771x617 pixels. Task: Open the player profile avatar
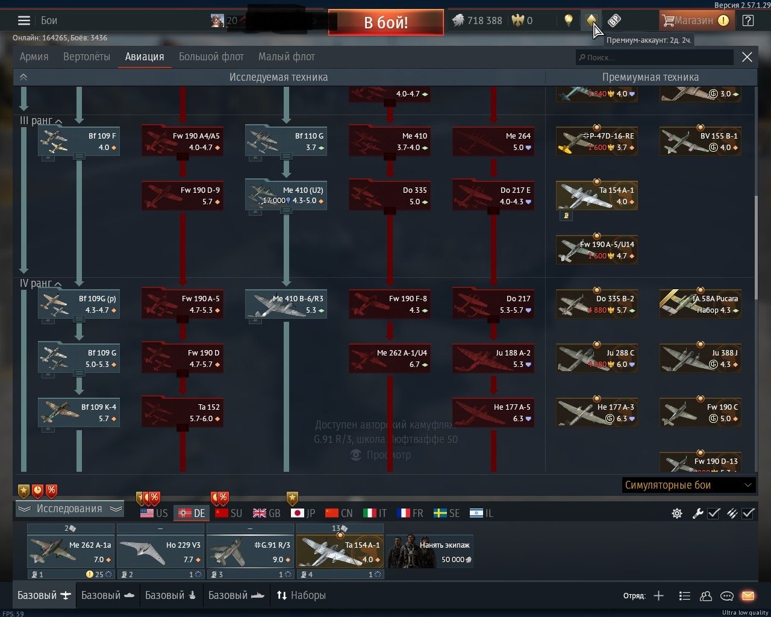pos(217,20)
